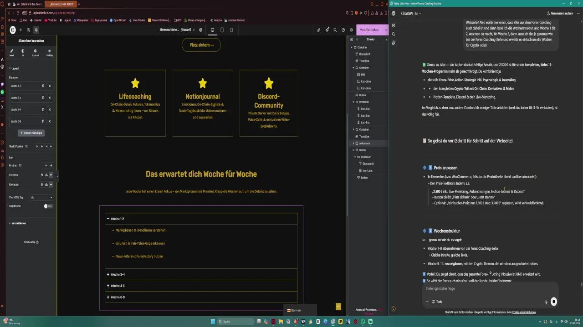Open the Tools button in ChatGPT input
Viewport: 583px width, 327px height.
tap(437, 302)
